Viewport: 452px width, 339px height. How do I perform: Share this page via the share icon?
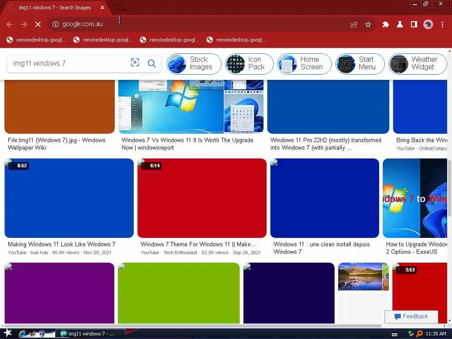click(x=354, y=25)
